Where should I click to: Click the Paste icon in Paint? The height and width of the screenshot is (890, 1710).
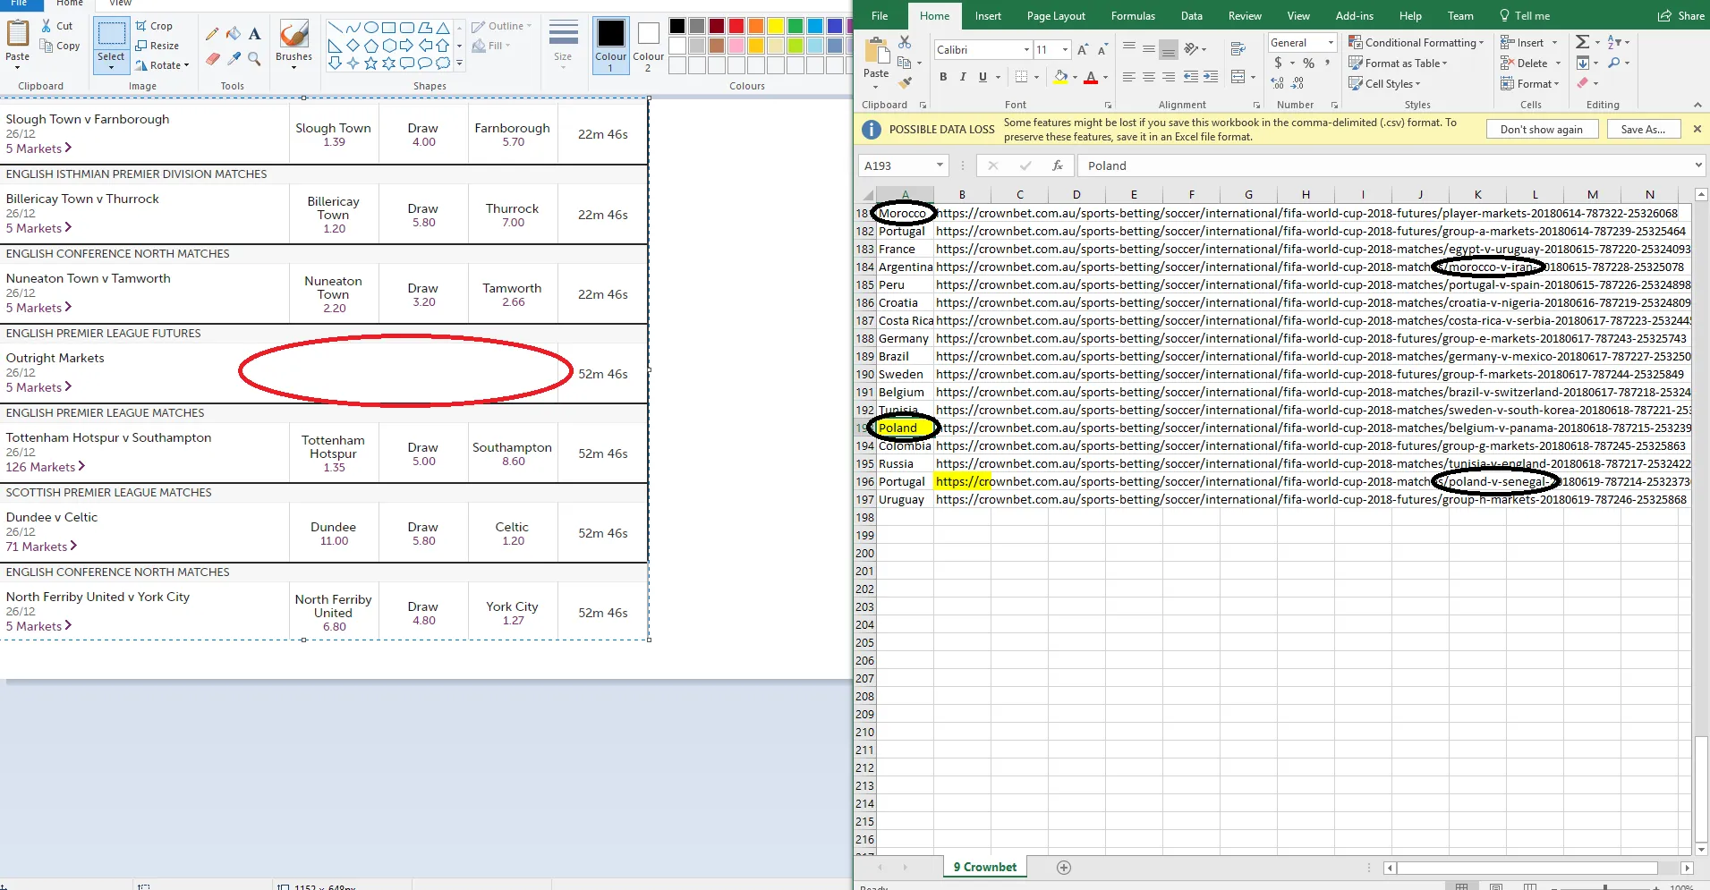[x=18, y=34]
